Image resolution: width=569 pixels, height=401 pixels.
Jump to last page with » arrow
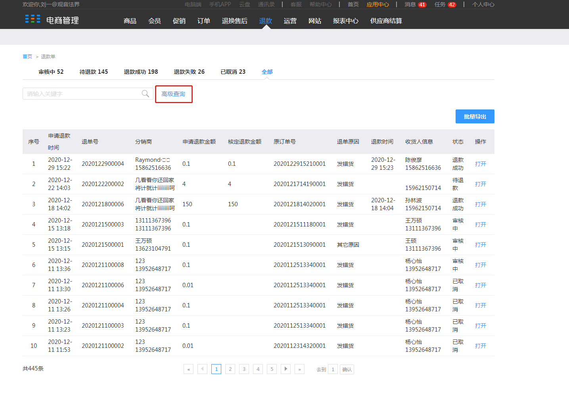tap(299, 369)
